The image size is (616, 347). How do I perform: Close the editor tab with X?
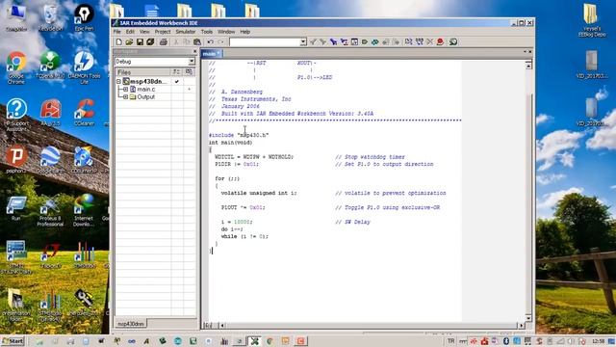click(530, 51)
